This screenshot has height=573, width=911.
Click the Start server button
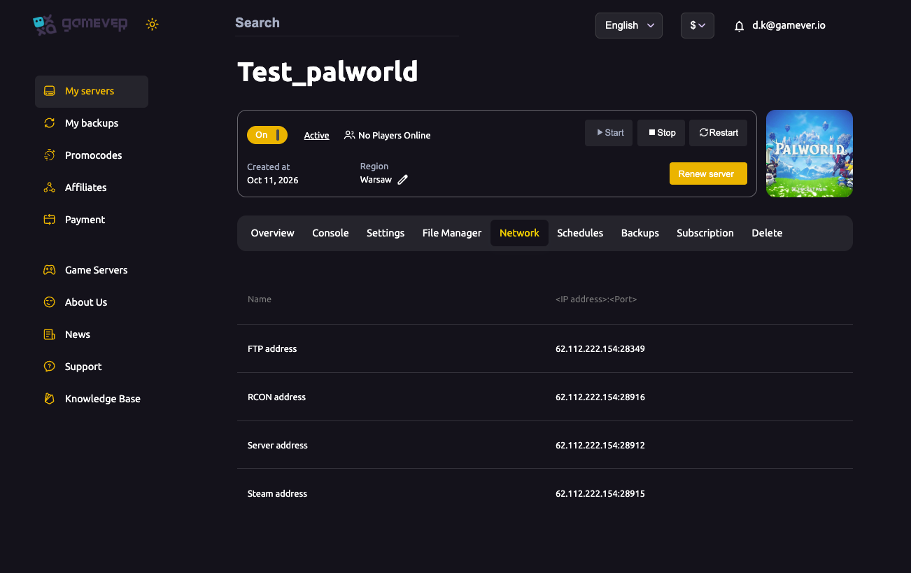(x=609, y=133)
